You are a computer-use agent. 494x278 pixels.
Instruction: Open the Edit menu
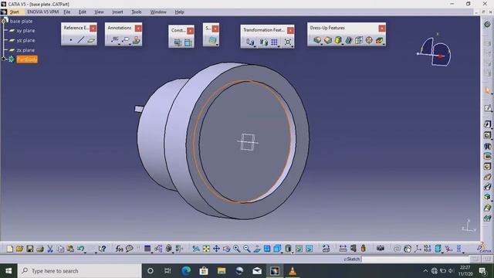coord(83,12)
